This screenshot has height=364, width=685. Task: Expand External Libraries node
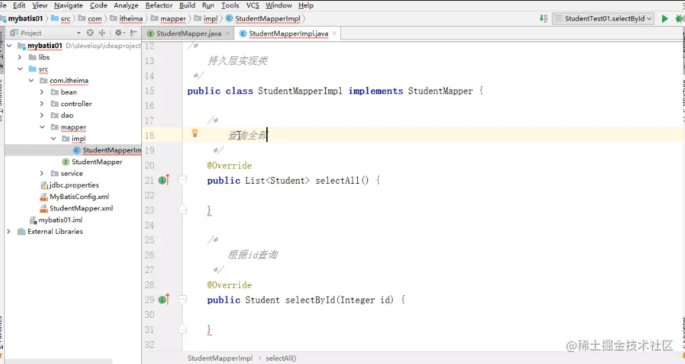pos(9,232)
